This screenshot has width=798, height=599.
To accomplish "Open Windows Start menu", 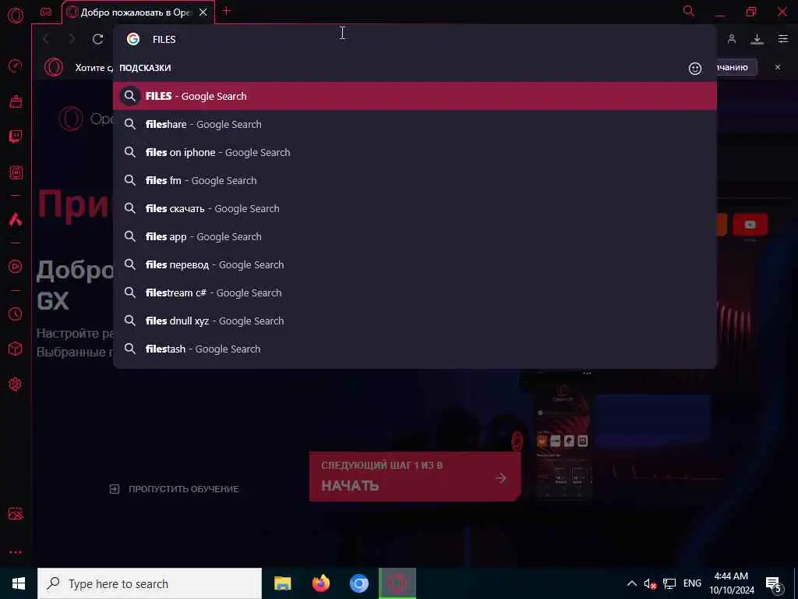I will coord(19,583).
